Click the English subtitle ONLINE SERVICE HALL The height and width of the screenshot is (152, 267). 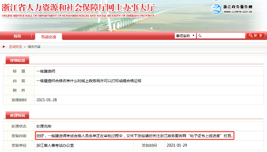pos(78,16)
